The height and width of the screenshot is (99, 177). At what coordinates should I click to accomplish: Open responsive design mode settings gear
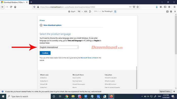(171, 12)
